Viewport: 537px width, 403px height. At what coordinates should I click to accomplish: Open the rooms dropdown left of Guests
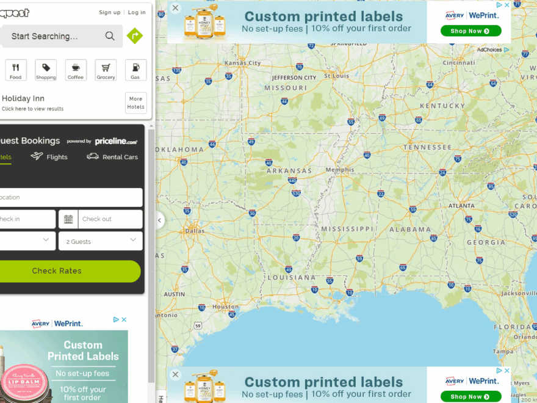[x=27, y=241]
